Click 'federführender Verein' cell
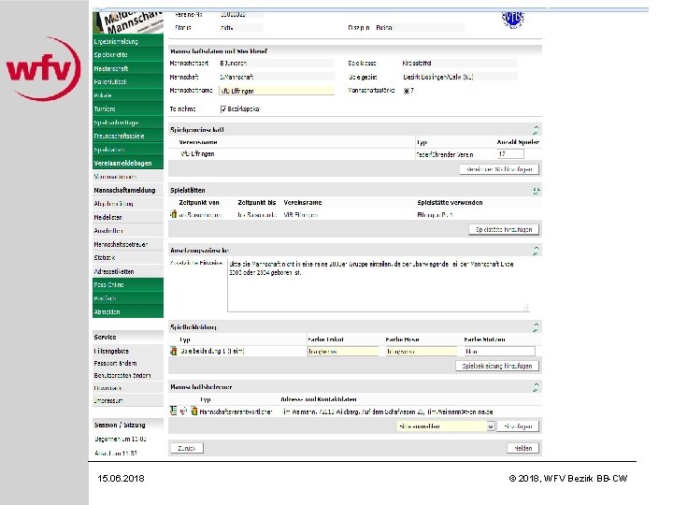The height and width of the screenshot is (505, 673). (444, 154)
